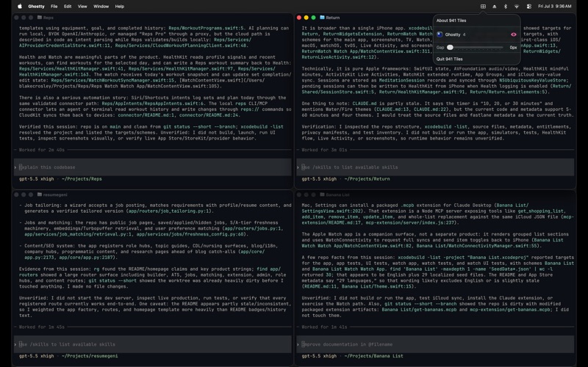588x367 pixels.
Task: Click the folder icon in the Reps window title
Action: pos(40,17)
